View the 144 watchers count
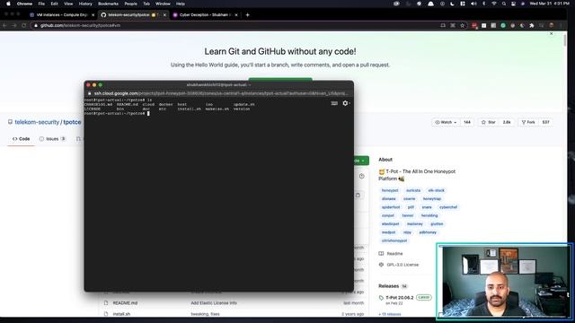Screen dimensions: 575x323 467,122
